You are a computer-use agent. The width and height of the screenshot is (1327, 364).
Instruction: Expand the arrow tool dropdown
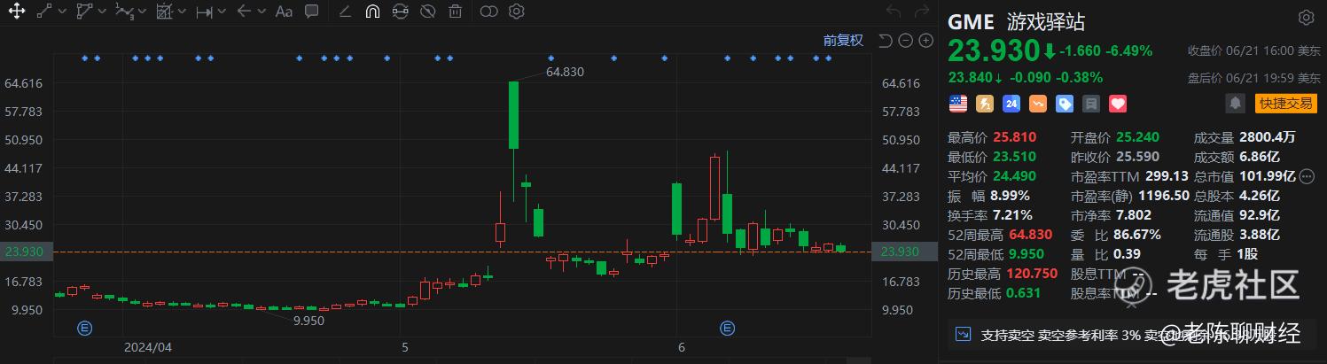[x=262, y=12]
